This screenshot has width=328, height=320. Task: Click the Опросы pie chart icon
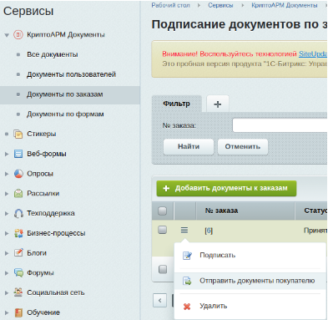18,174
